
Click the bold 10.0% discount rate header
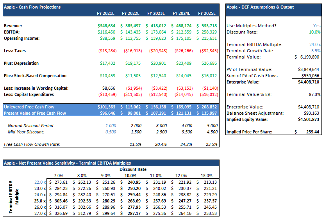[x=130, y=176]
